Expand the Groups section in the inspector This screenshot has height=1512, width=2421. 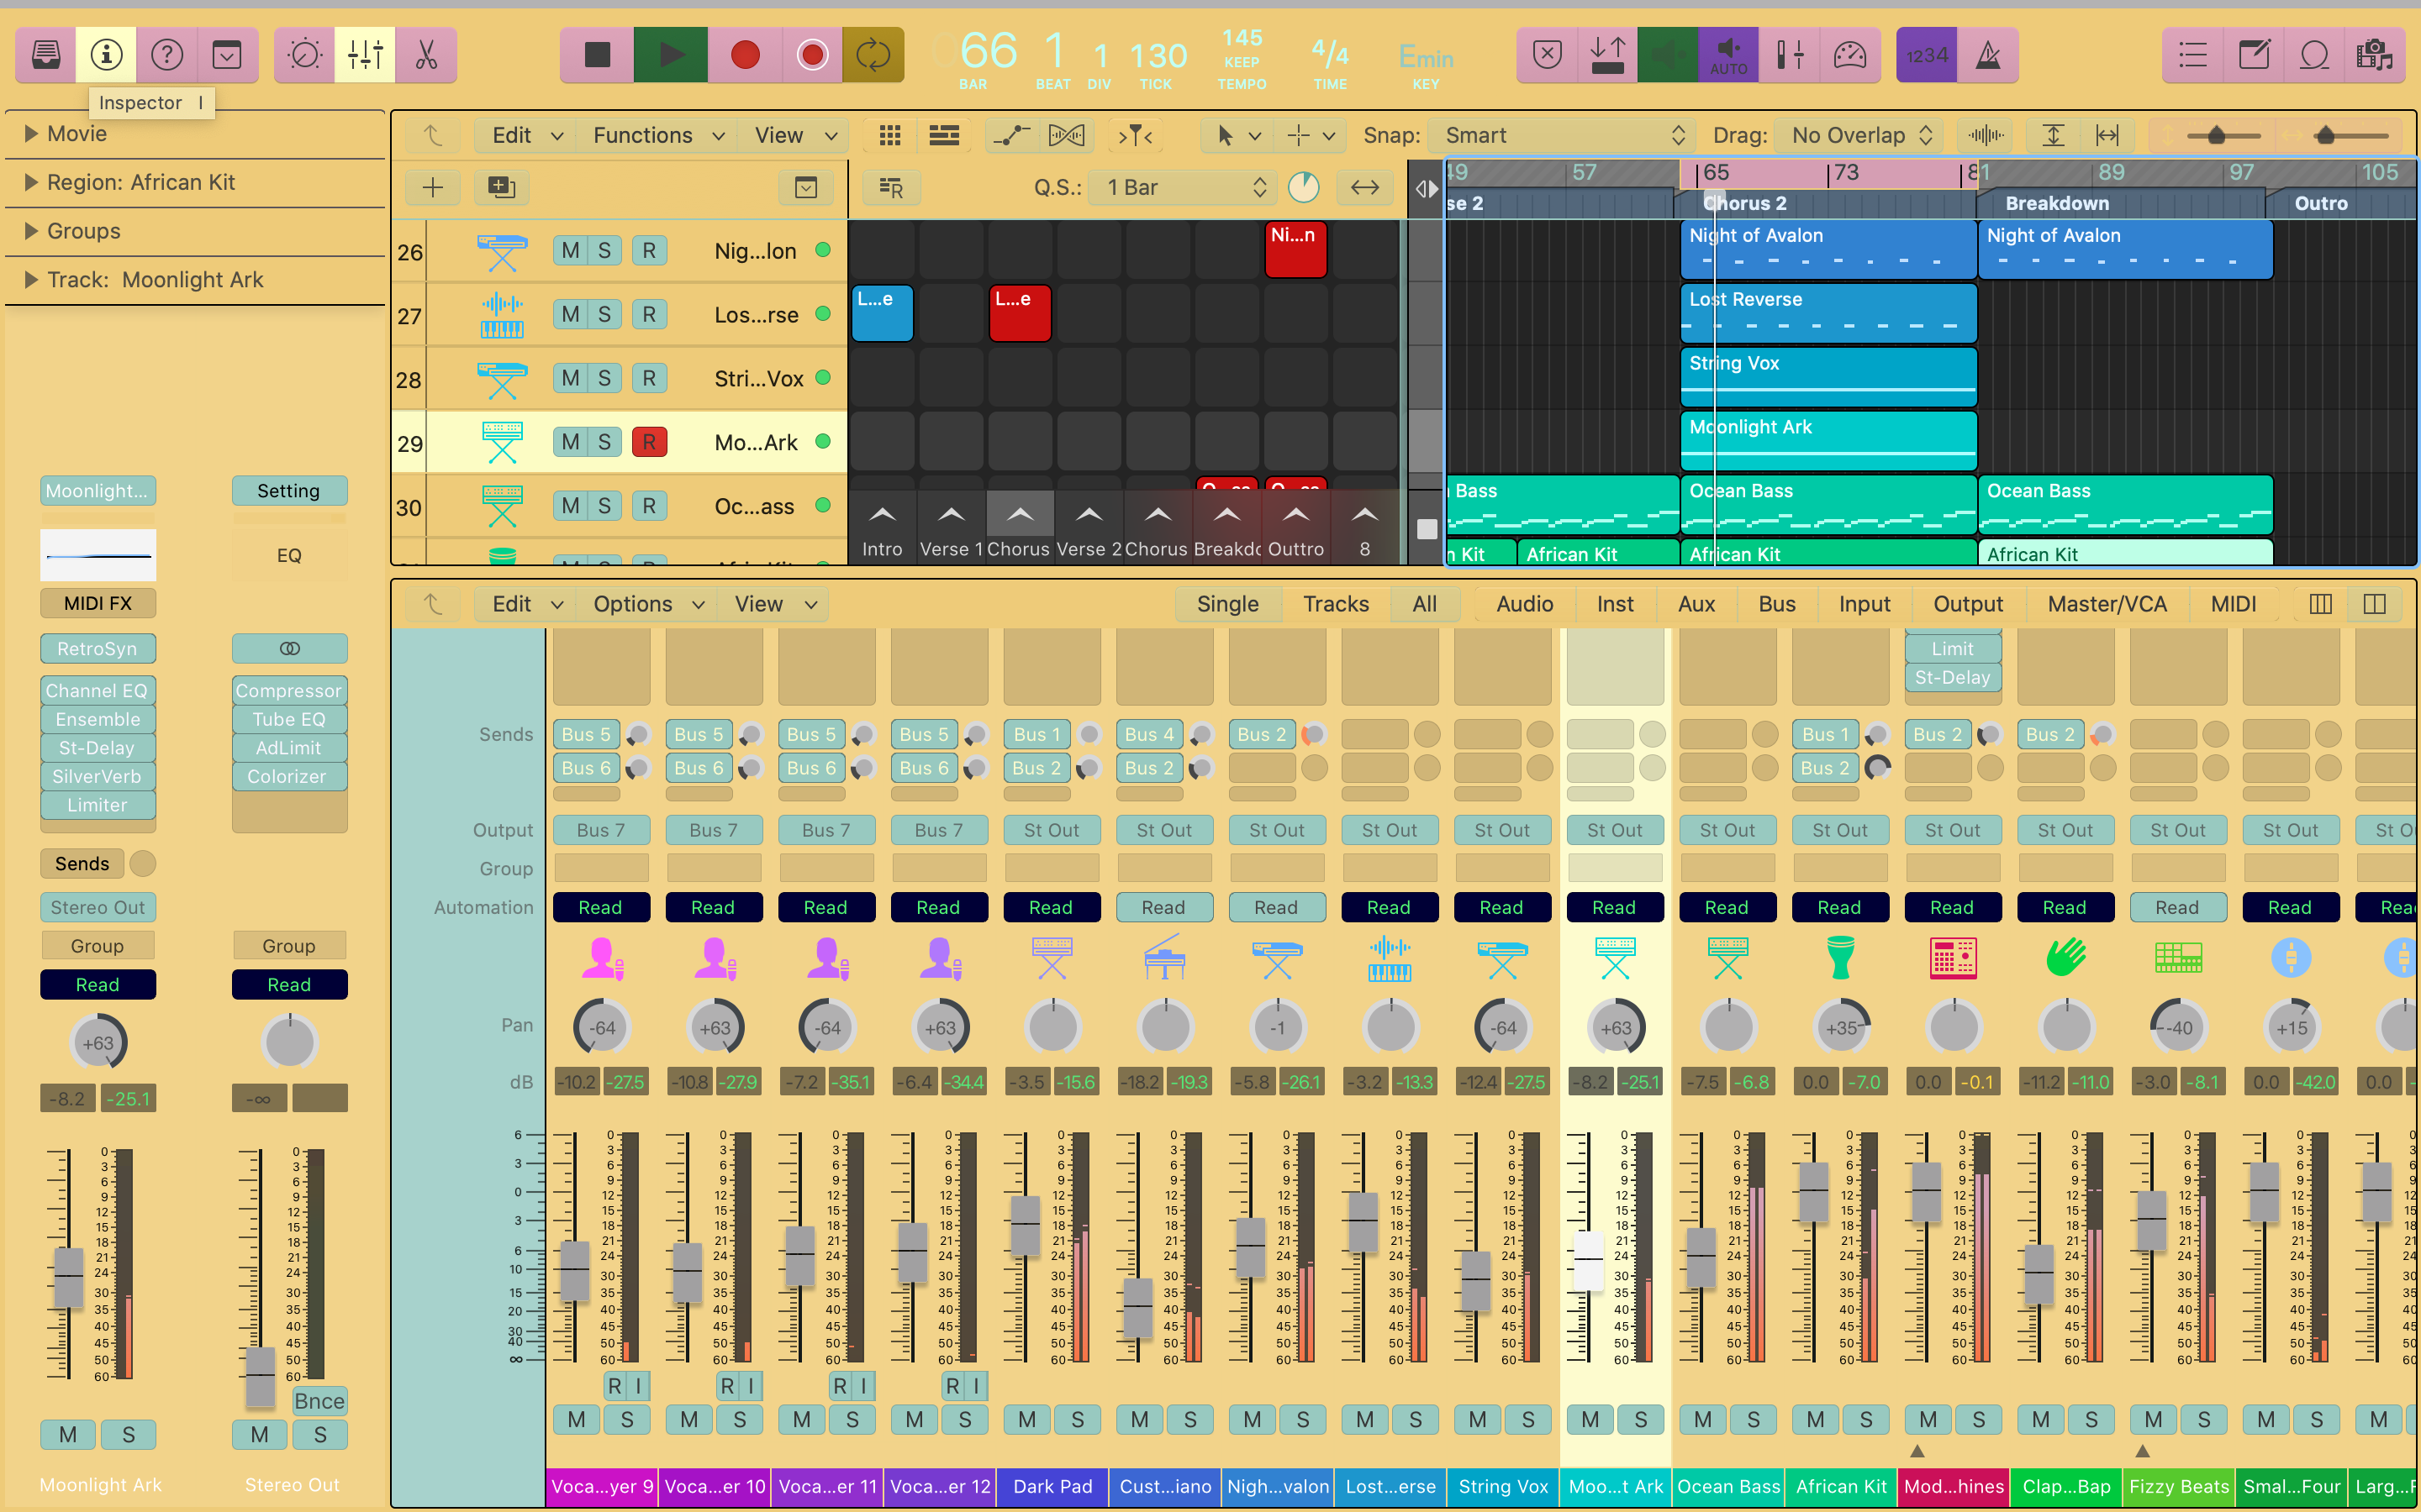[x=31, y=231]
